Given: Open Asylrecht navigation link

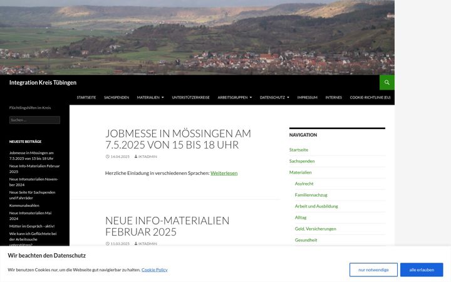Looking at the screenshot, I should tap(304, 184).
